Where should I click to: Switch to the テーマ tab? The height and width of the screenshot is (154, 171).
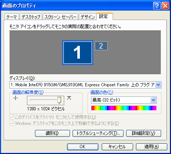[12, 17]
